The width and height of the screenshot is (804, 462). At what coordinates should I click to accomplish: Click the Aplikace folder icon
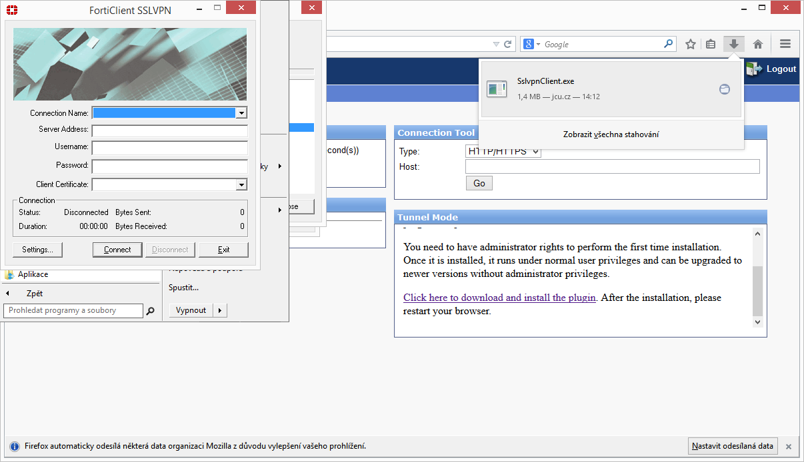[9, 274]
